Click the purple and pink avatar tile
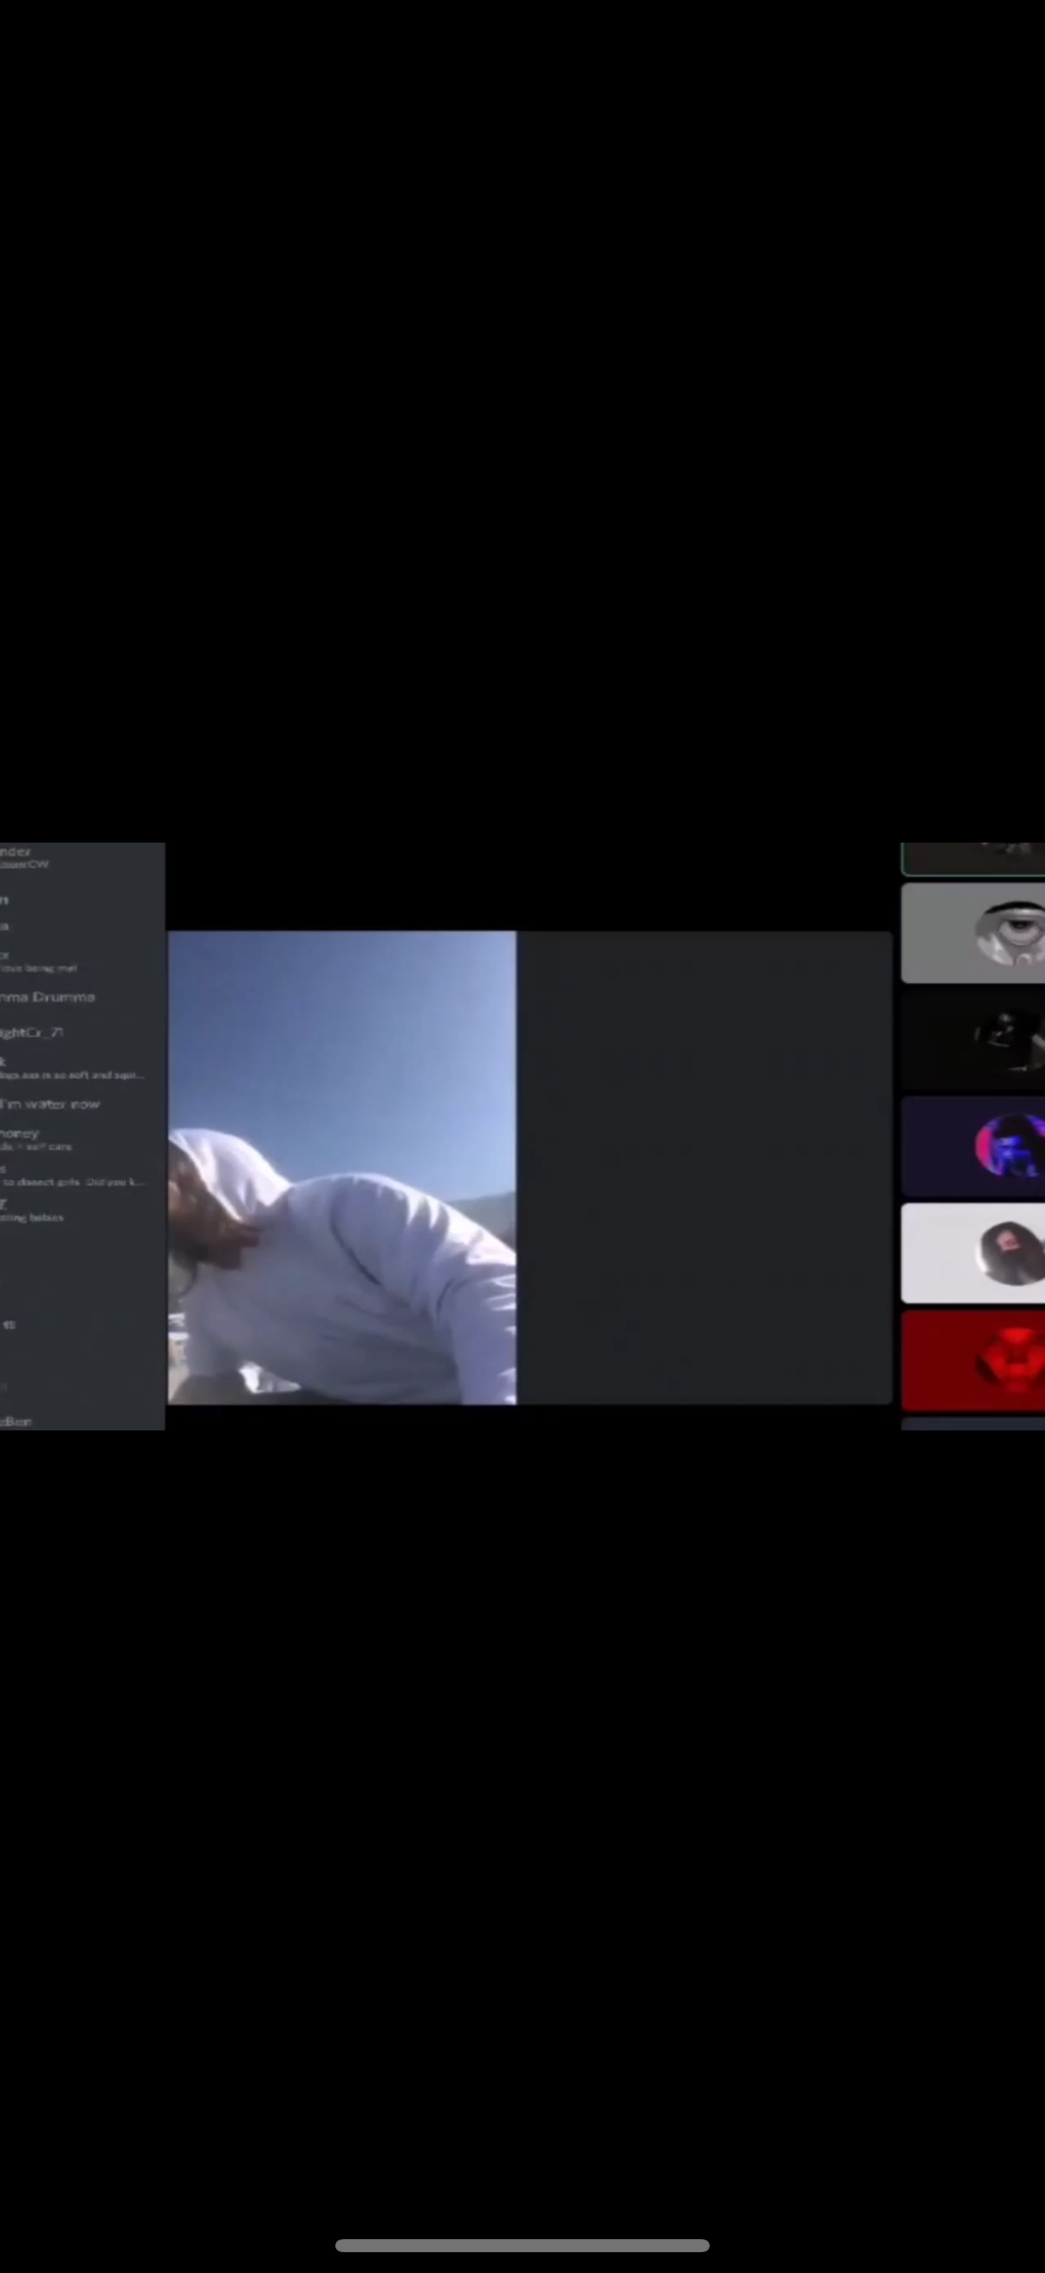 click(973, 1146)
